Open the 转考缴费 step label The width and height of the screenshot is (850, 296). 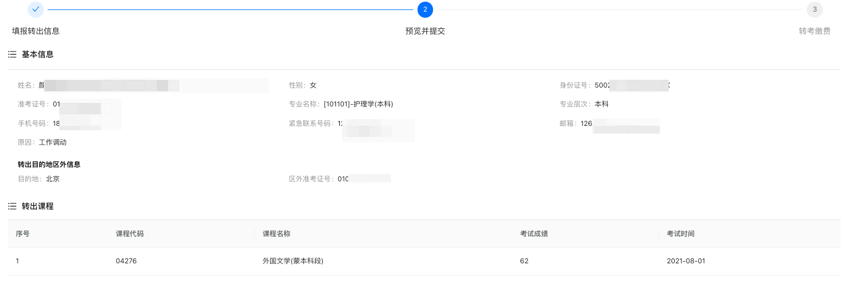(815, 31)
